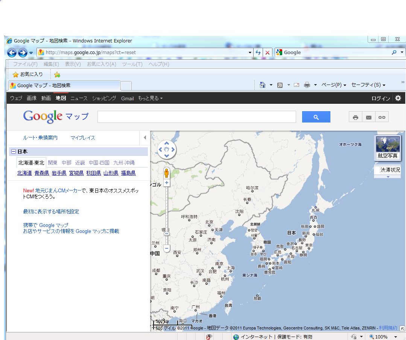Click the browser Forward arrow button
The height and width of the screenshot is (340, 406).
click(x=23, y=53)
